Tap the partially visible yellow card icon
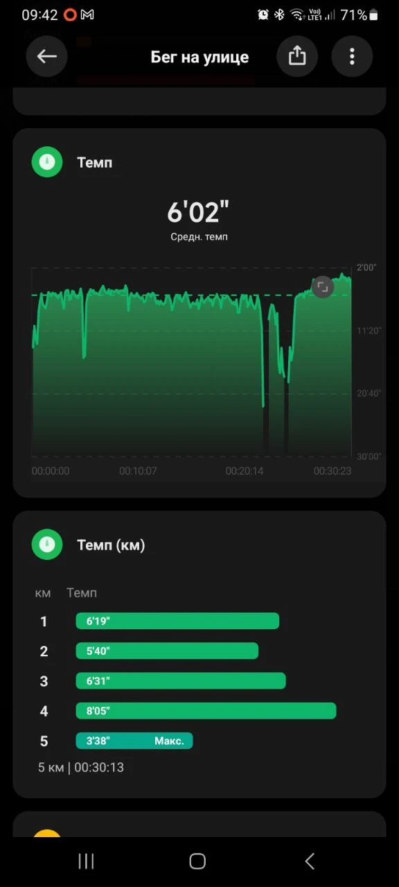This screenshot has width=399, height=887. coord(47,833)
